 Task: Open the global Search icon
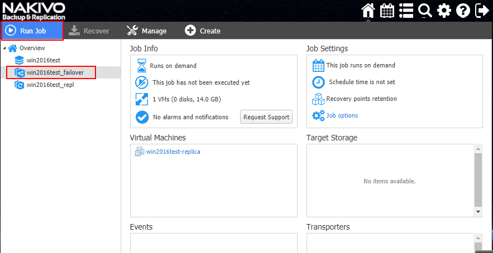(x=425, y=11)
